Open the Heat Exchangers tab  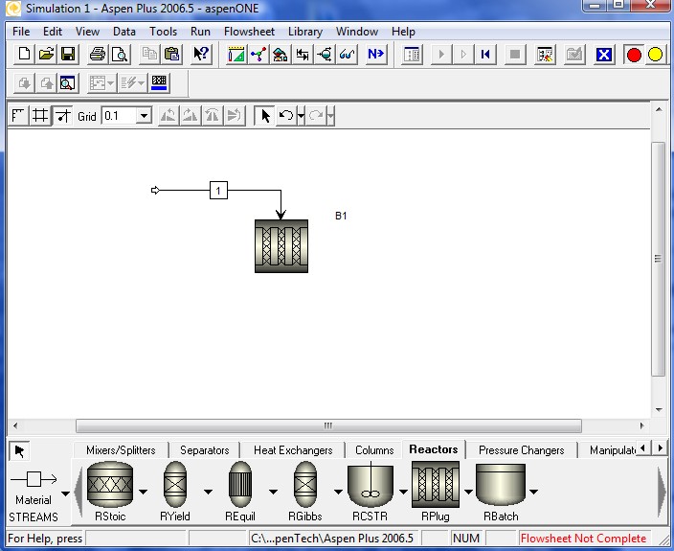pyautogui.click(x=293, y=450)
